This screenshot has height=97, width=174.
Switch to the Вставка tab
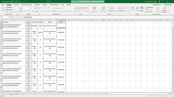[16, 5]
